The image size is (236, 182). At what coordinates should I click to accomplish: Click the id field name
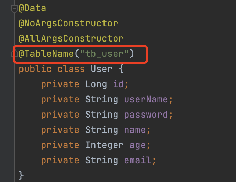118,84
